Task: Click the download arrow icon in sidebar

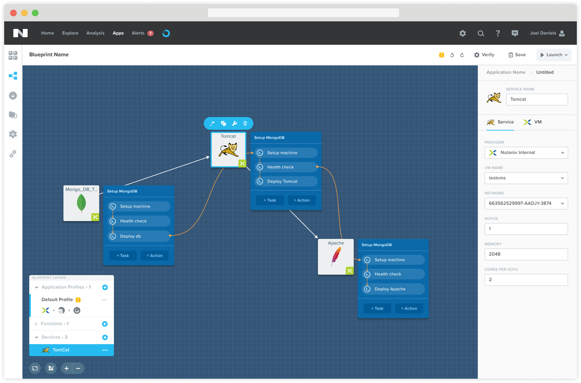Action: (13, 95)
